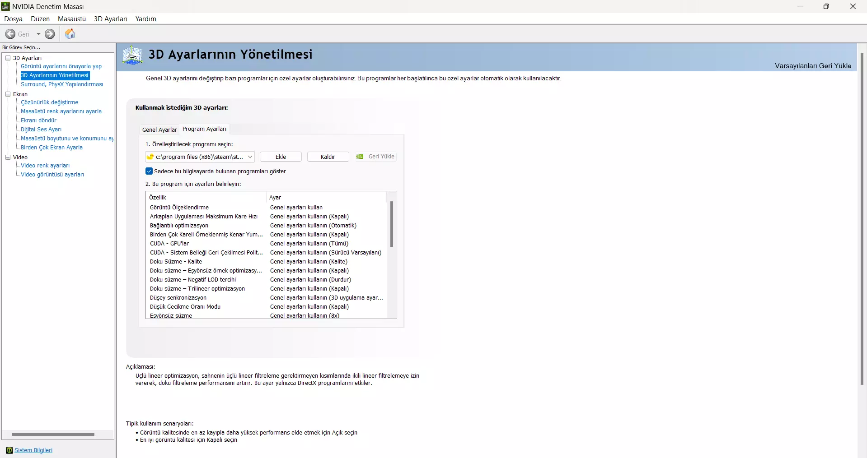Image resolution: width=867 pixels, height=458 pixels.
Task: Click 'Genel ayarları kullanın (Durdur)' value cell
Action: [310, 280]
